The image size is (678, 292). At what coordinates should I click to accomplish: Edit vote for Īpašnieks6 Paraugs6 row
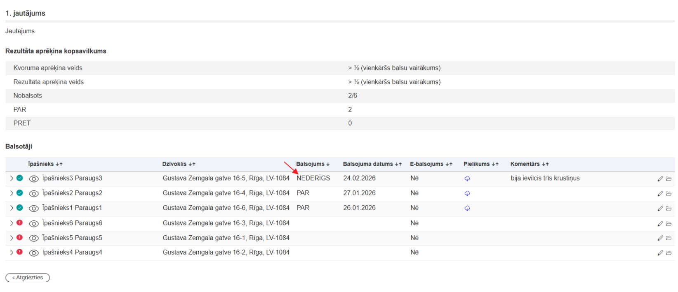660,223
